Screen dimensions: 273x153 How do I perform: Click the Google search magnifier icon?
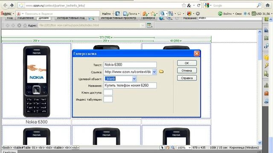pos(259,6)
